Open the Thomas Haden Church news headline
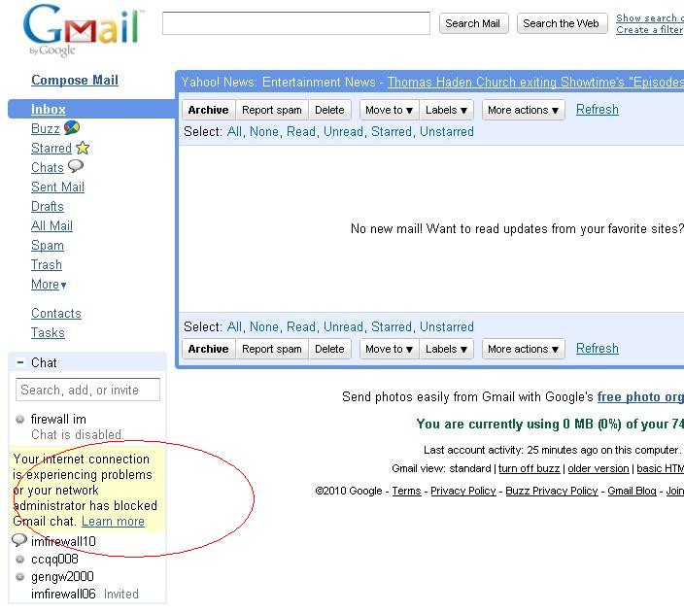Image resolution: width=684 pixels, height=613 pixels. 535,82
